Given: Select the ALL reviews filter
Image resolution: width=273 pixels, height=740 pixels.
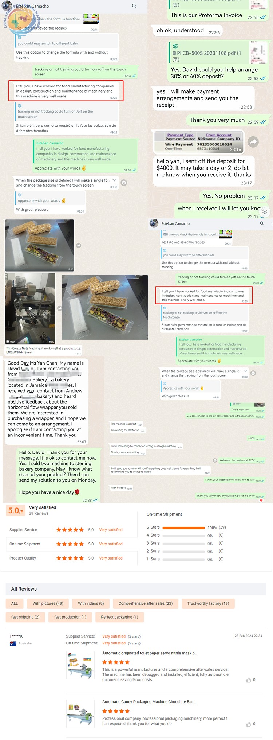Looking at the screenshot, I should click(15, 603).
